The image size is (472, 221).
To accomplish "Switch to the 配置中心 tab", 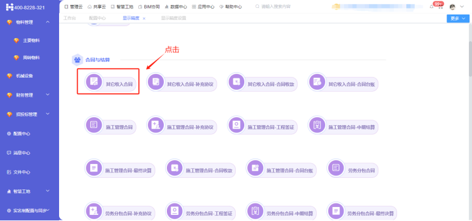I will (97, 18).
